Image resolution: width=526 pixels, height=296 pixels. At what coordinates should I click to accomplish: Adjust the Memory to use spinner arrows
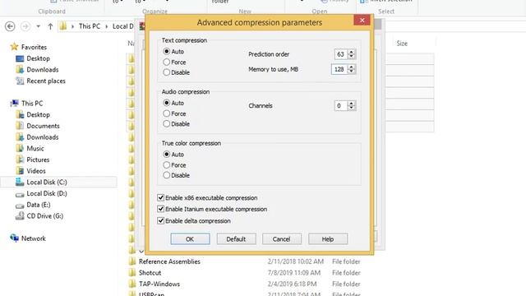click(x=351, y=69)
